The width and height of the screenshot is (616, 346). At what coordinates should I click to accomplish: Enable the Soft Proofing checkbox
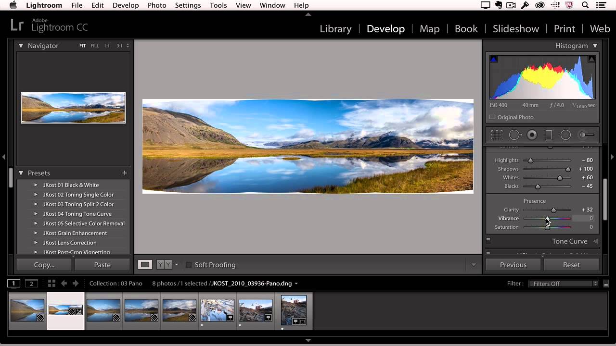[x=189, y=265]
